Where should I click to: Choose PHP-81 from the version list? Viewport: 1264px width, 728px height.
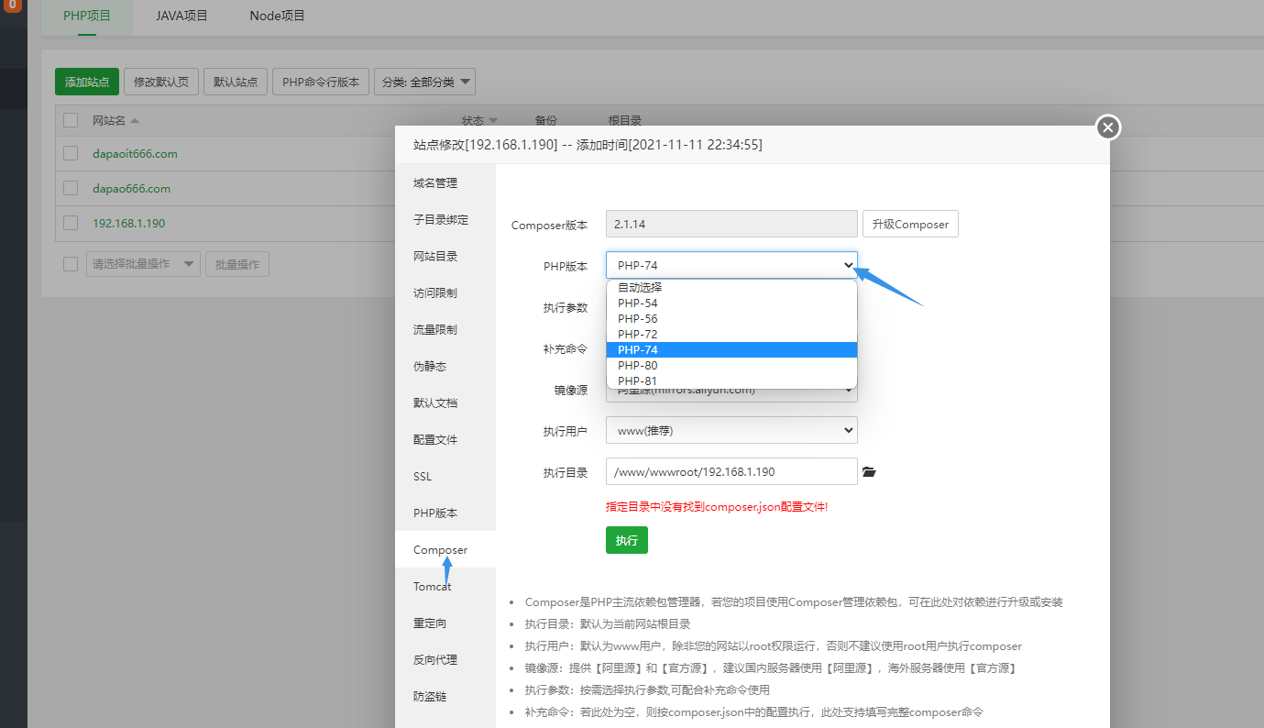tap(731, 381)
